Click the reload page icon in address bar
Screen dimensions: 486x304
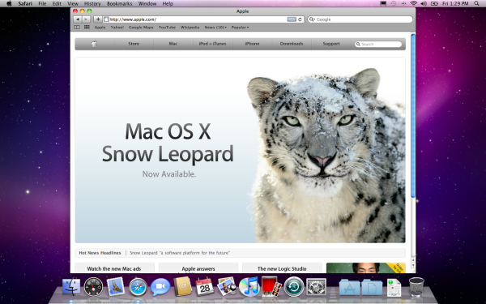(x=300, y=19)
